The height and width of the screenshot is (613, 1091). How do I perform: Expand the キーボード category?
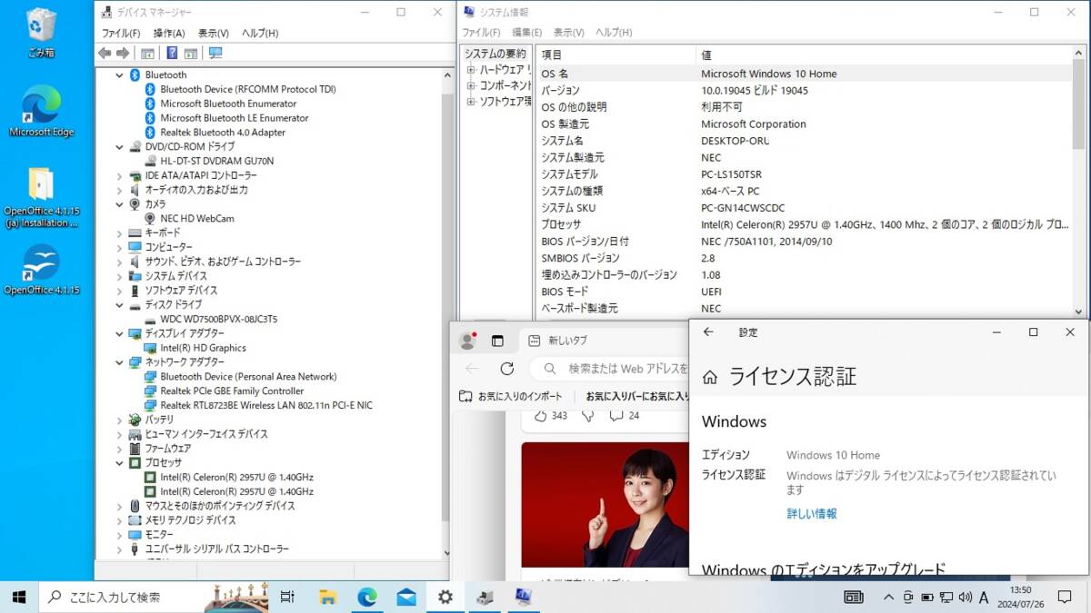(119, 232)
